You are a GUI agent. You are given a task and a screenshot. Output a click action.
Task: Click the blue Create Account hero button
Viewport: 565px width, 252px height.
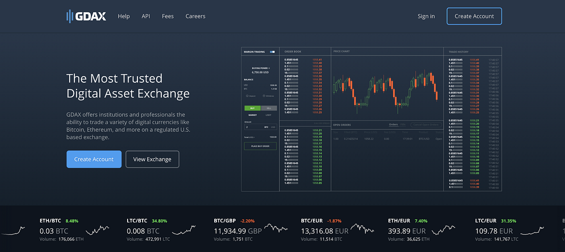point(94,159)
